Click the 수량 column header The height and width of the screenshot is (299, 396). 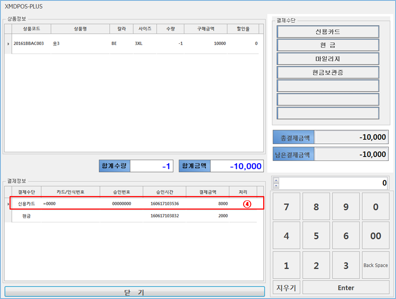pyautogui.click(x=170, y=29)
